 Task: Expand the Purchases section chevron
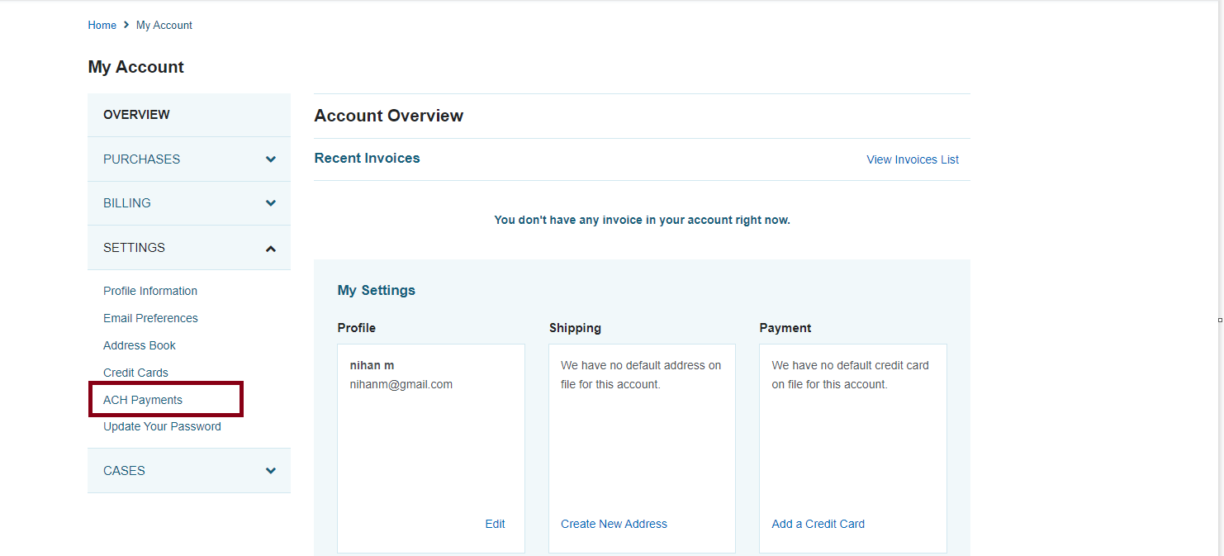pos(270,159)
